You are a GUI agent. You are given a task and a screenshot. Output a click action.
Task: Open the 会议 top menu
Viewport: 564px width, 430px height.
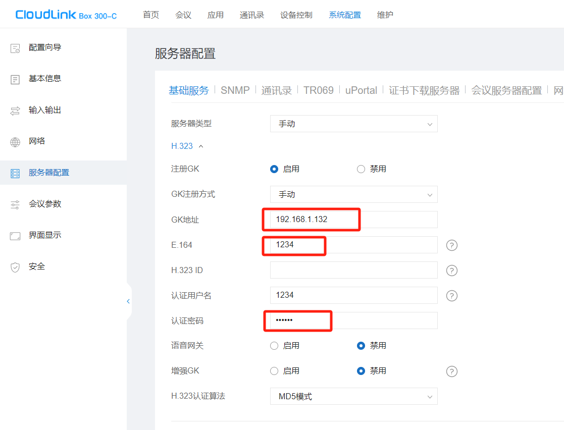click(x=183, y=15)
